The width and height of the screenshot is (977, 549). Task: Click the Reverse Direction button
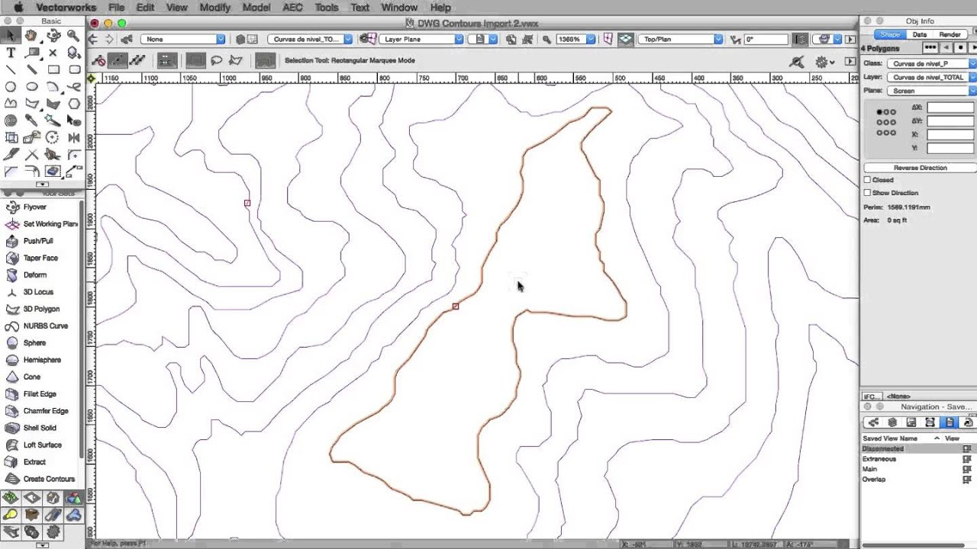(920, 168)
